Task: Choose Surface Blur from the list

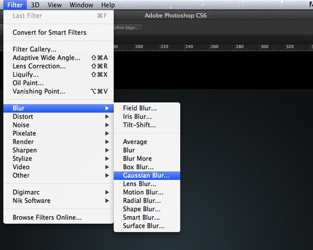Action: point(144,226)
